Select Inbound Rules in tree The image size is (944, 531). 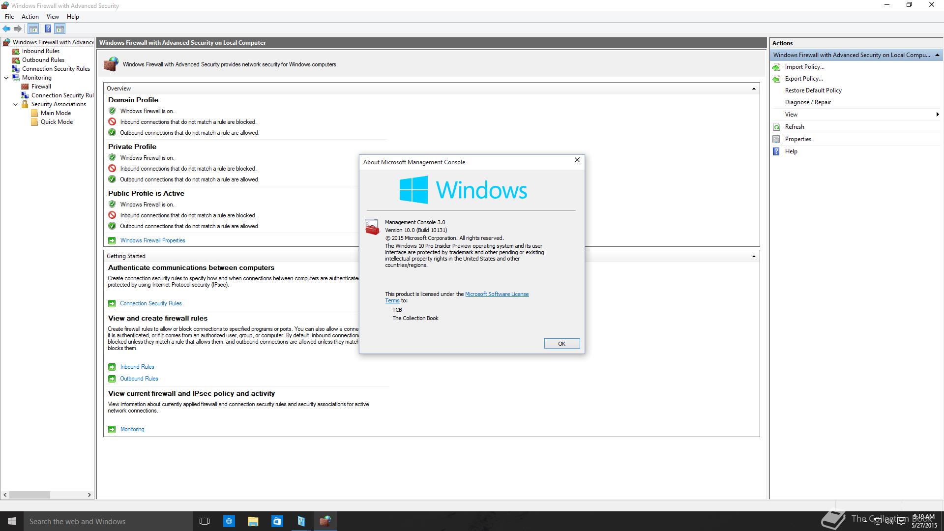[40, 51]
